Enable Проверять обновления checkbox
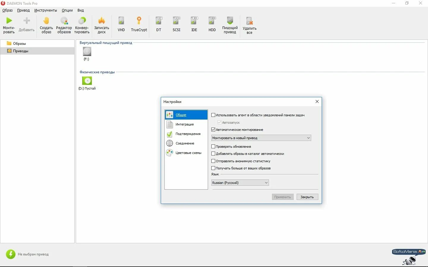Image resolution: width=428 pixels, height=267 pixels. pyautogui.click(x=213, y=147)
